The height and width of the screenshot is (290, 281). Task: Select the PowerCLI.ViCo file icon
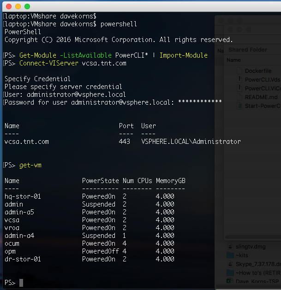[x=239, y=89]
